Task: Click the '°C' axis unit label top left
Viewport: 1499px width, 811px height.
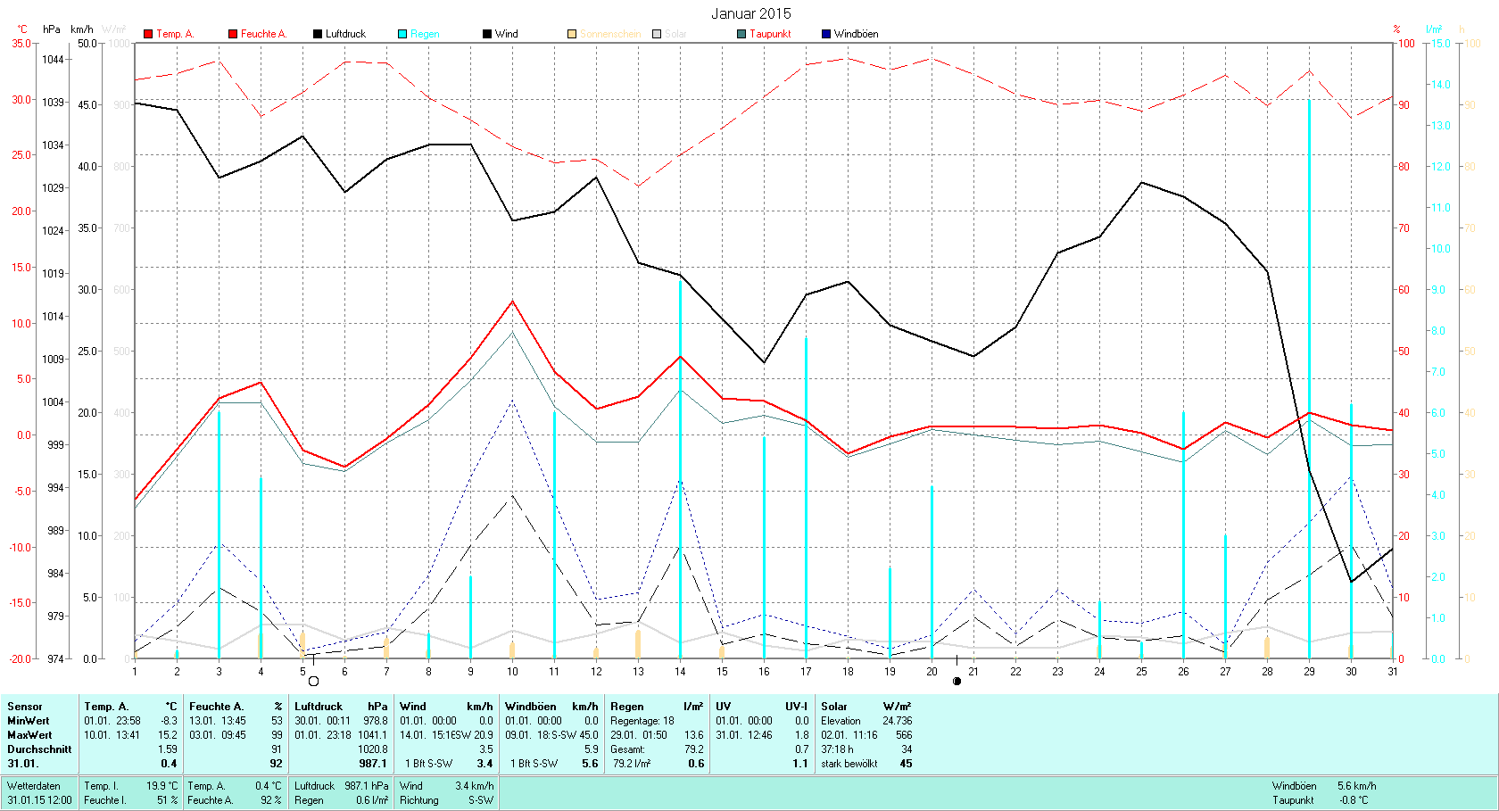Action: point(22,29)
